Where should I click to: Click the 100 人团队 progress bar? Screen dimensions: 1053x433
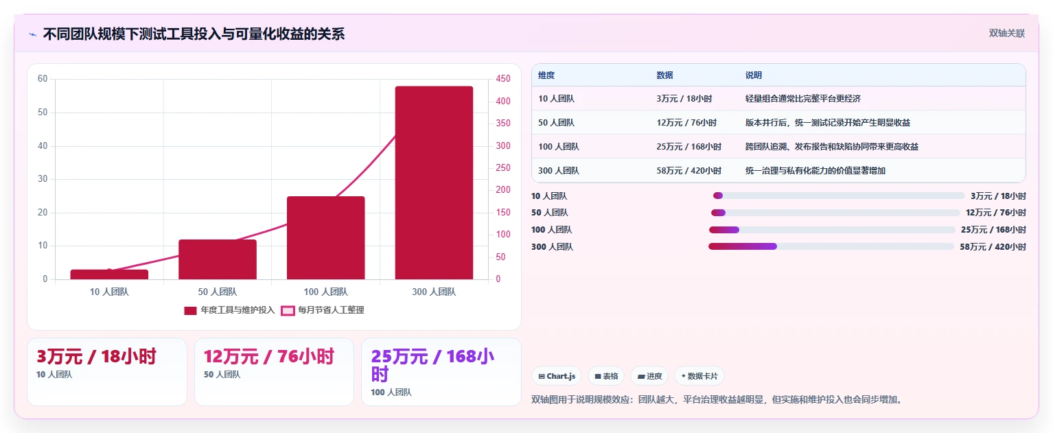pos(832,230)
